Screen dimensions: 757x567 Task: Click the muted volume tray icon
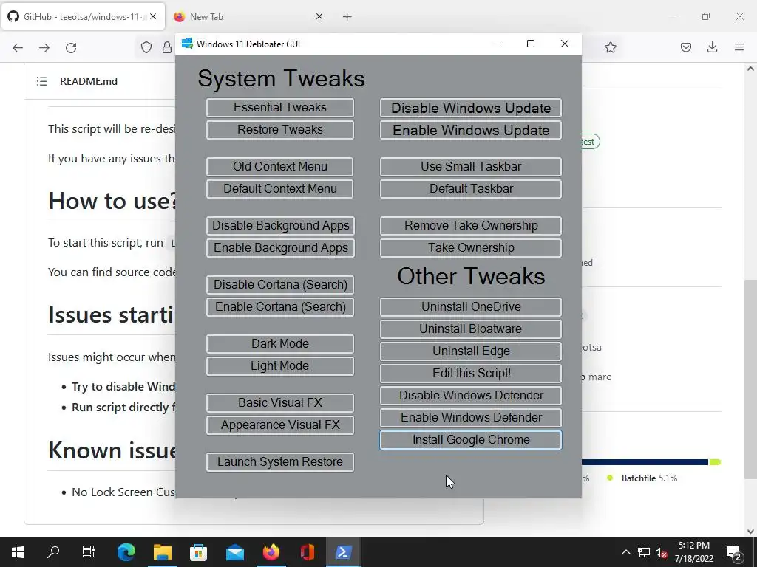click(662, 552)
